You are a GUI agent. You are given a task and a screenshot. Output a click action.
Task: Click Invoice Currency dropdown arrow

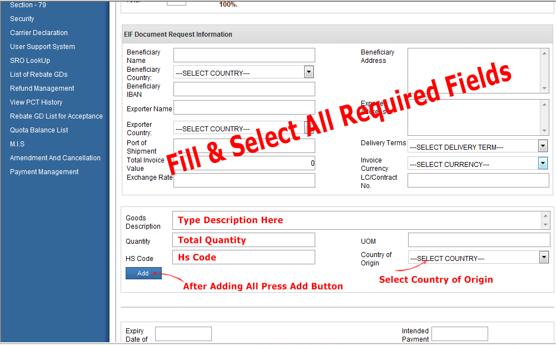coord(543,163)
